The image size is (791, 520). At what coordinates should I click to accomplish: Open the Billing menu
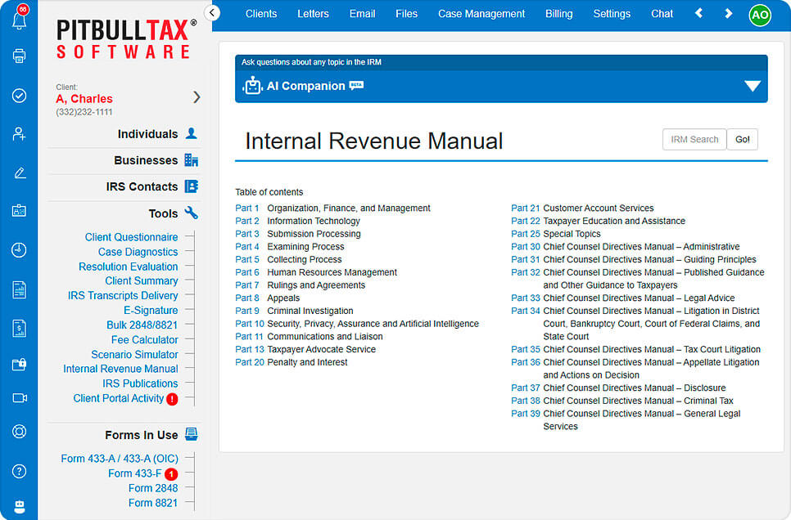click(x=558, y=14)
